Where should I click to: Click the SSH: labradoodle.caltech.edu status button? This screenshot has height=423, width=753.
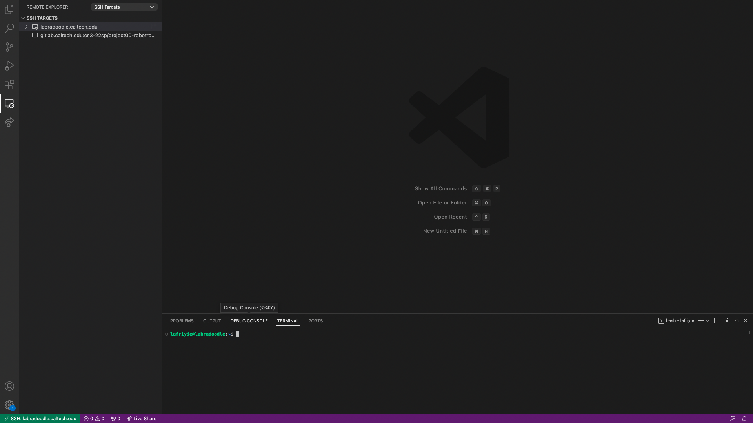(40, 419)
